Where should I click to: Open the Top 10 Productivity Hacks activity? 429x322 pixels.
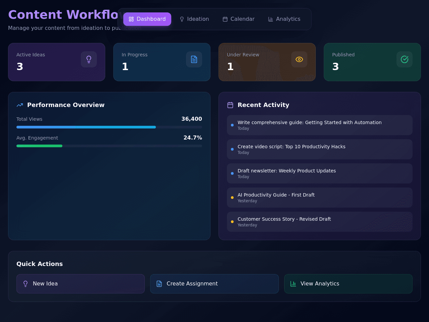point(320,149)
